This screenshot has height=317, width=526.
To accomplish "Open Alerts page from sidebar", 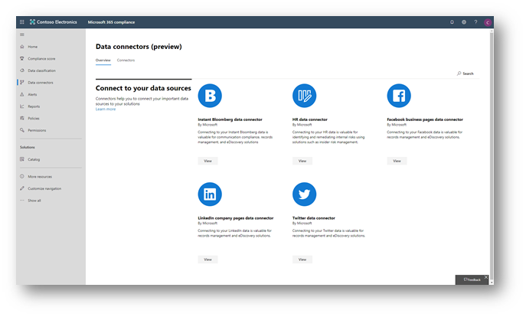I will tap(32, 95).
